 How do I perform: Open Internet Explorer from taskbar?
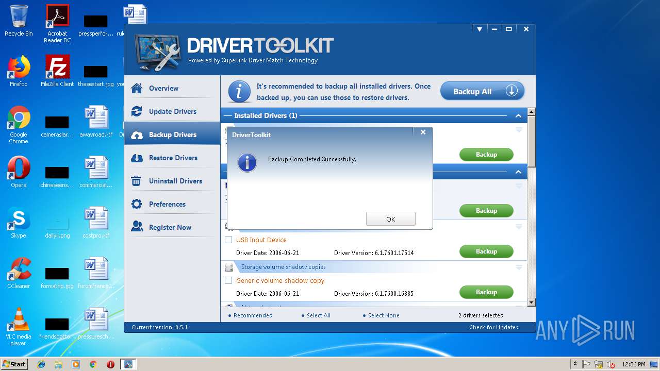pyautogui.click(x=41, y=364)
